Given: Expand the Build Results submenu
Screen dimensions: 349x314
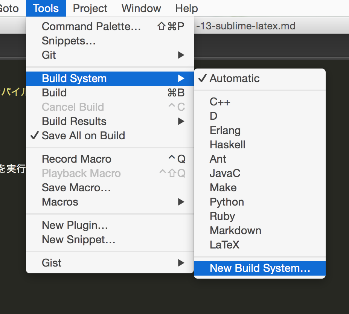Looking at the screenshot, I should 110,121.
